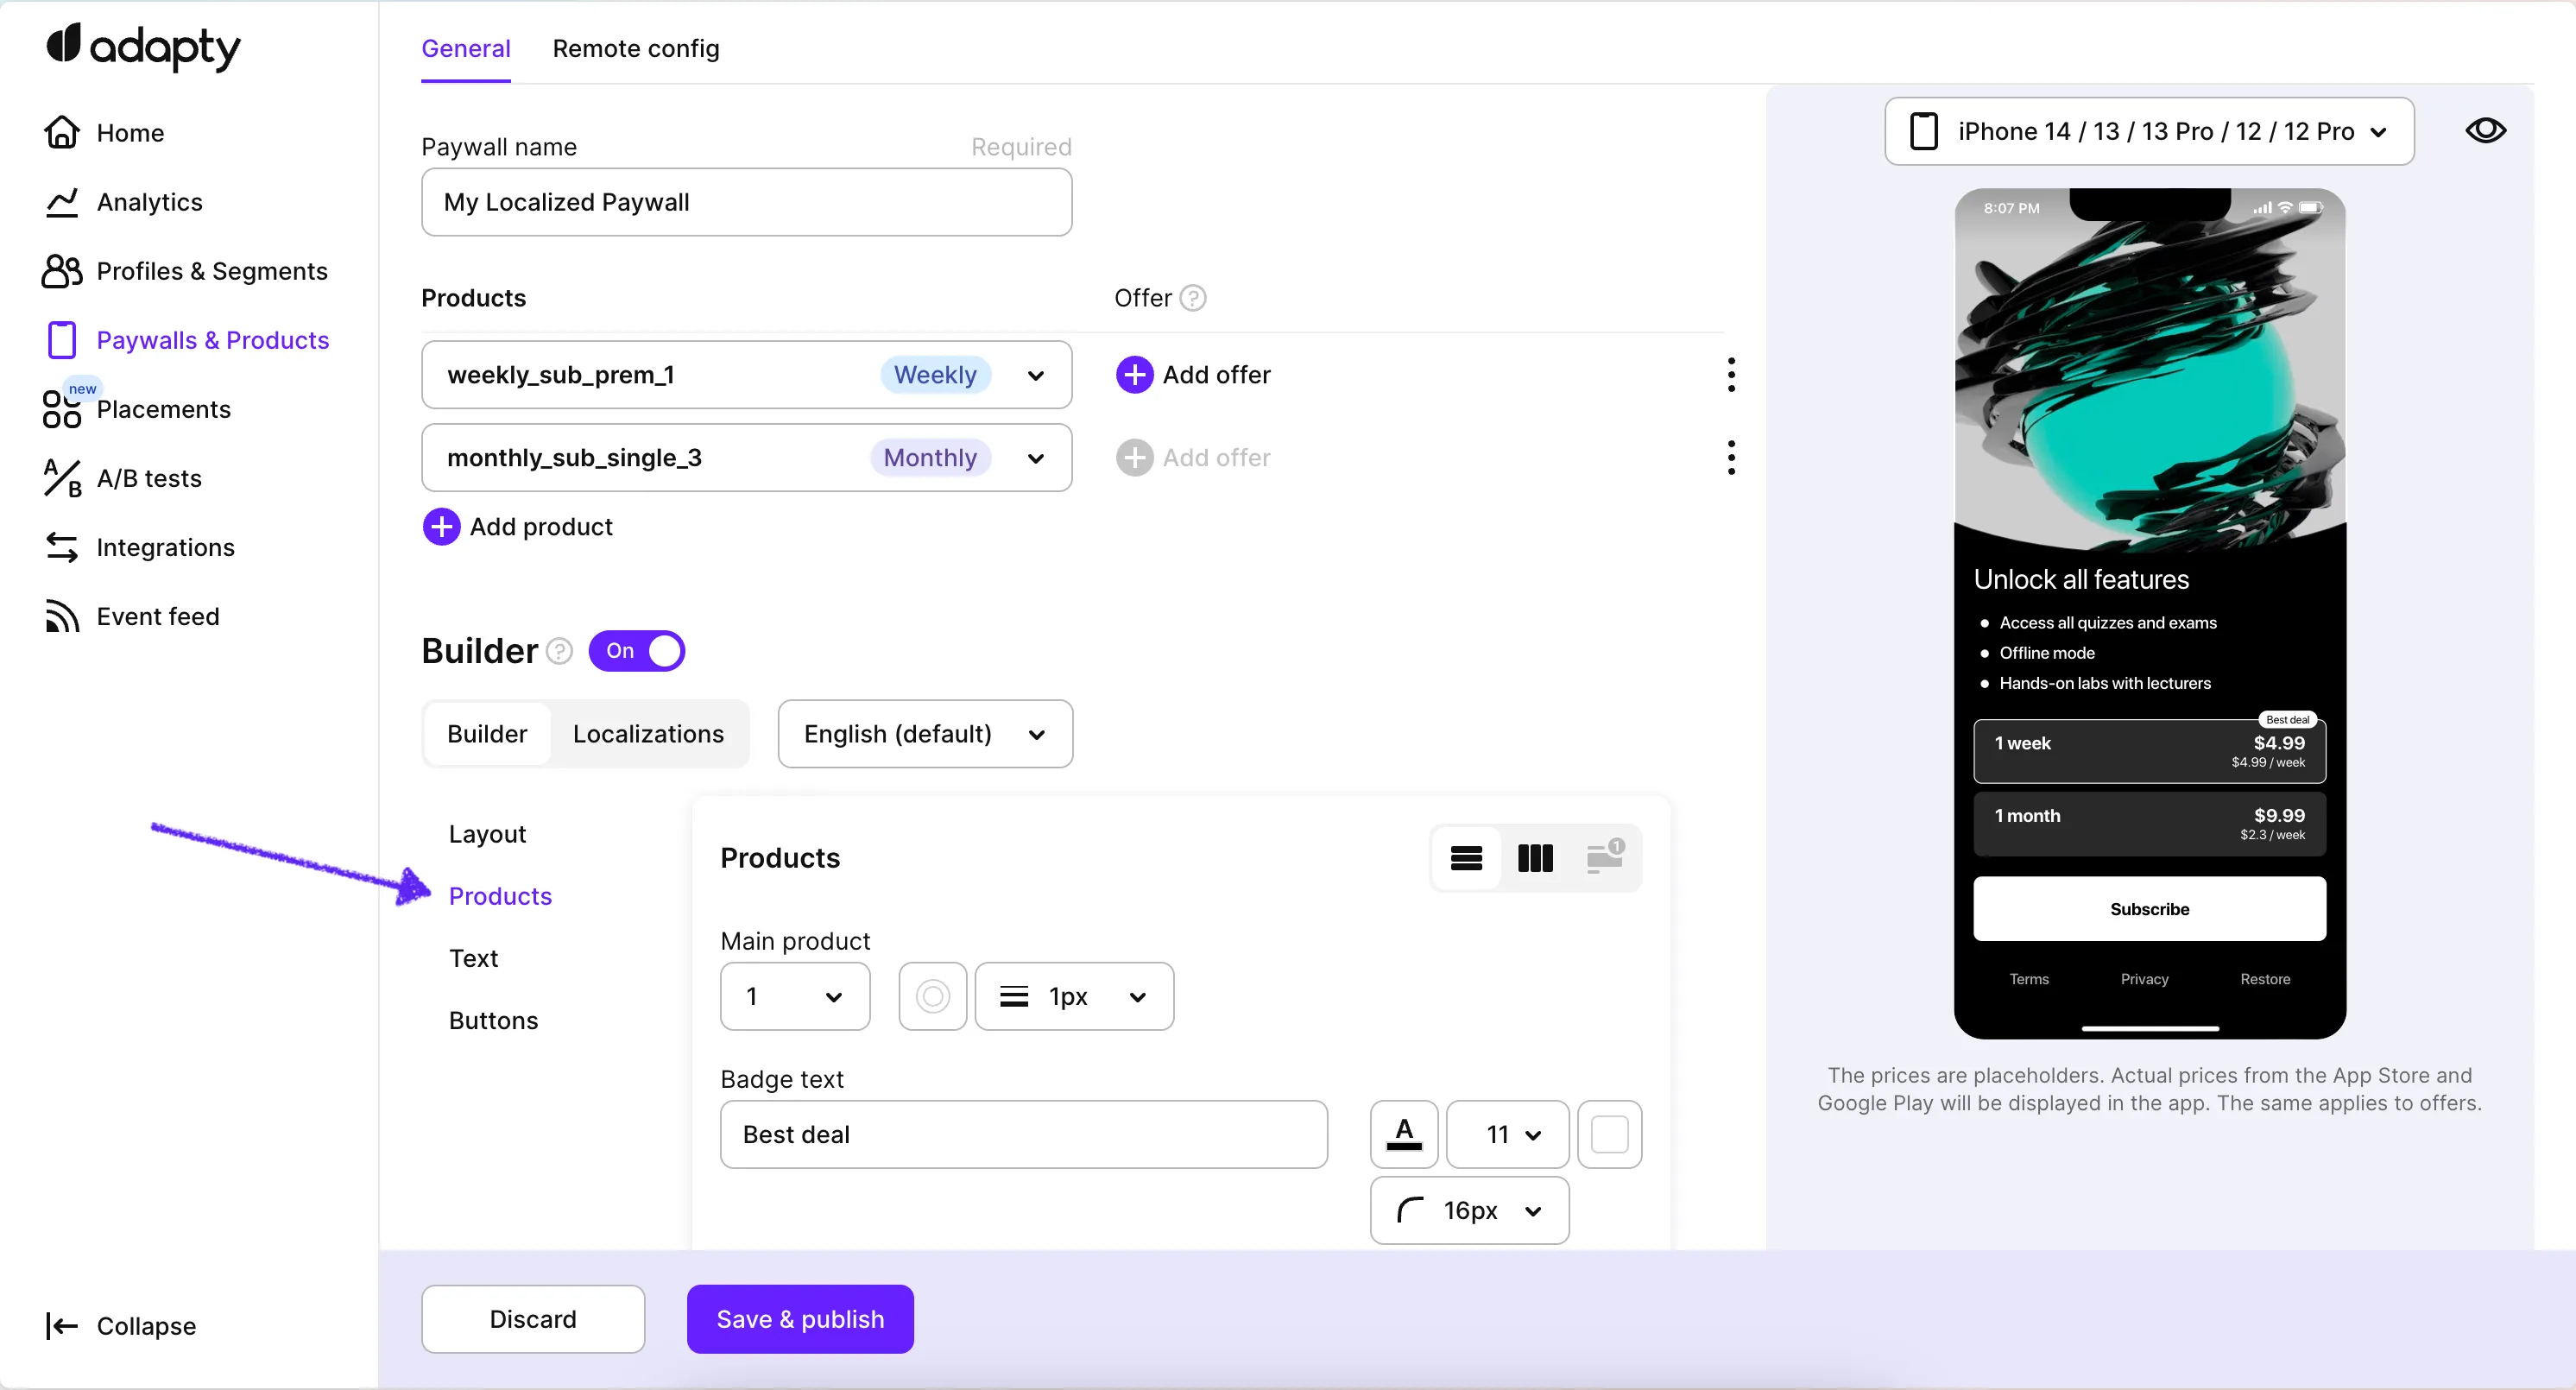The image size is (2576, 1390).
Task: Click the Paywall name input field
Action: coord(746,202)
